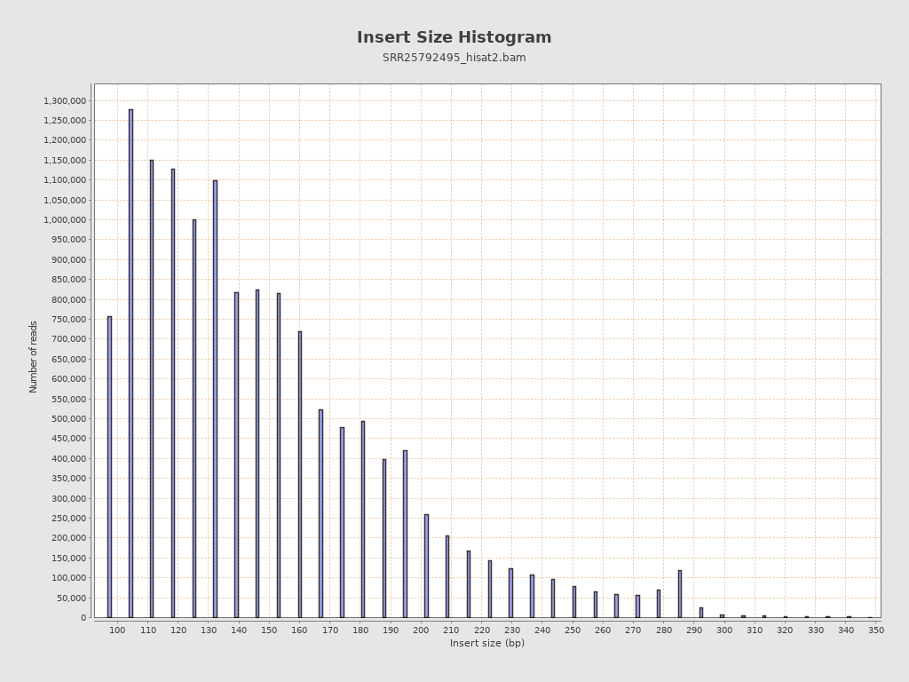Click the first histogram bar near 97 bp

[x=109, y=467]
